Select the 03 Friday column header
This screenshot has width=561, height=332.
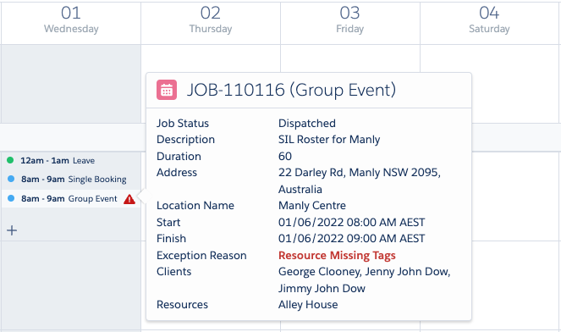pyautogui.click(x=350, y=20)
